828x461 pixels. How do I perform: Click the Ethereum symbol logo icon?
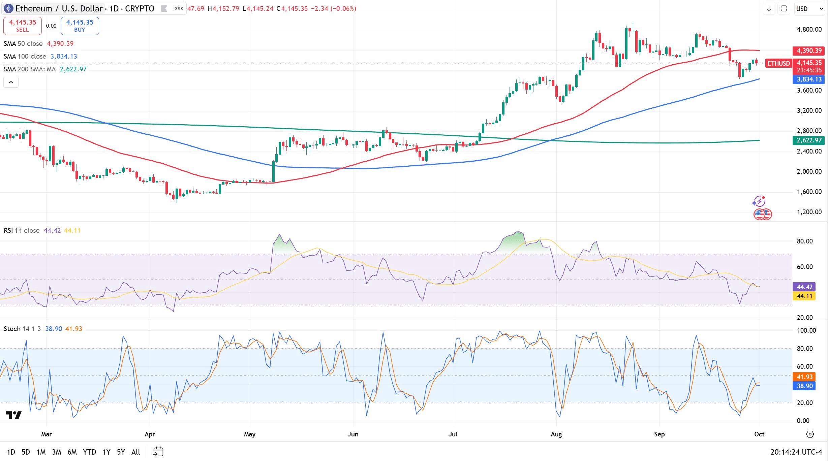pos(8,8)
